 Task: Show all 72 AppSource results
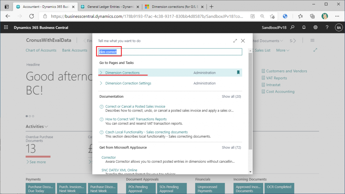point(231,148)
